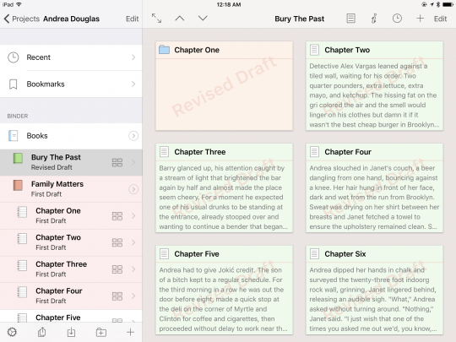Tap the Bury The Past title
Image resolution: width=456 pixels, height=342 pixels.
[x=299, y=19]
